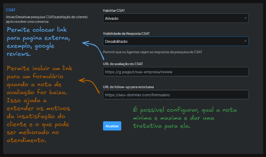Click the caret arrow on the Desabilitado select
This screenshot has height=157, width=266.
click(245, 41)
